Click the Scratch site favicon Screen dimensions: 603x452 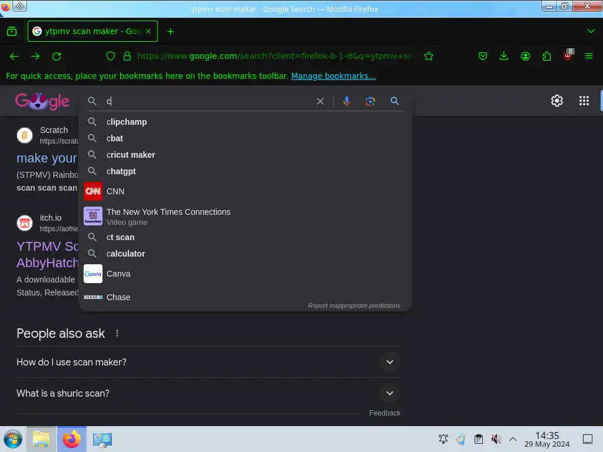tap(25, 135)
